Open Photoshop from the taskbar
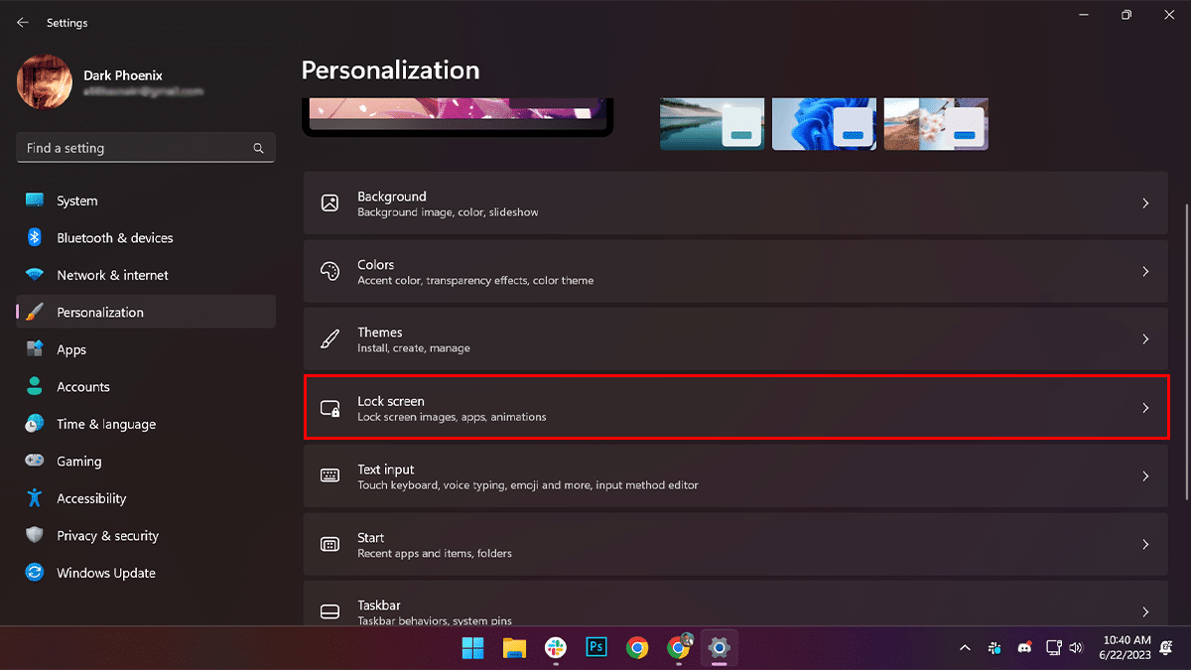The image size is (1191, 670). click(x=596, y=648)
